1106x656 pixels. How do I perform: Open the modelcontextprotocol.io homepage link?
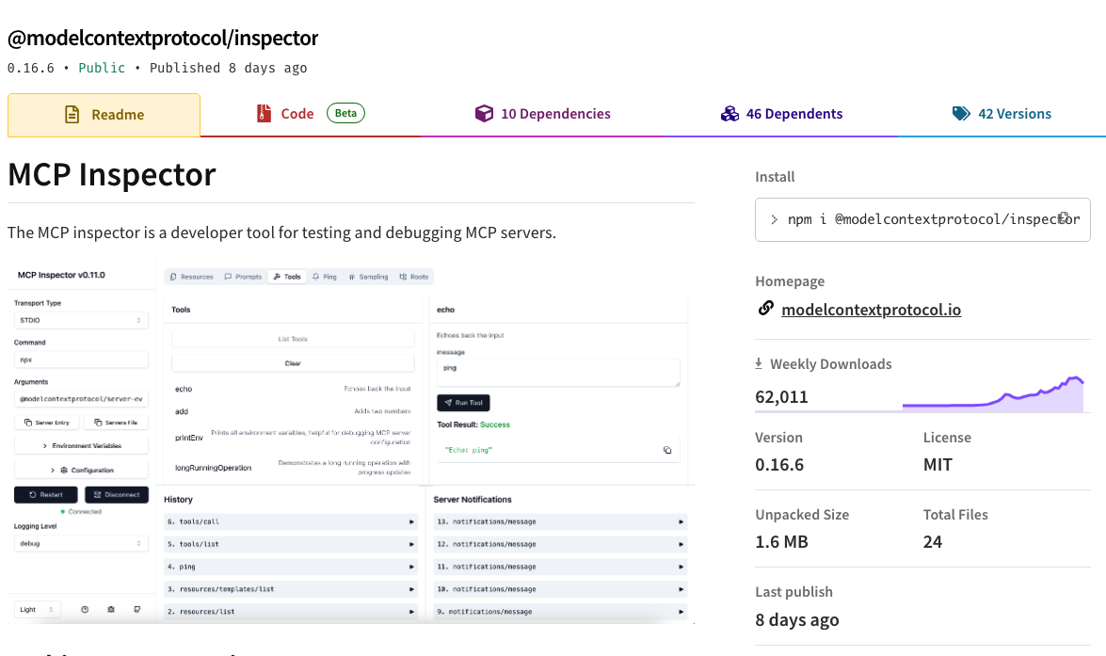(871, 310)
